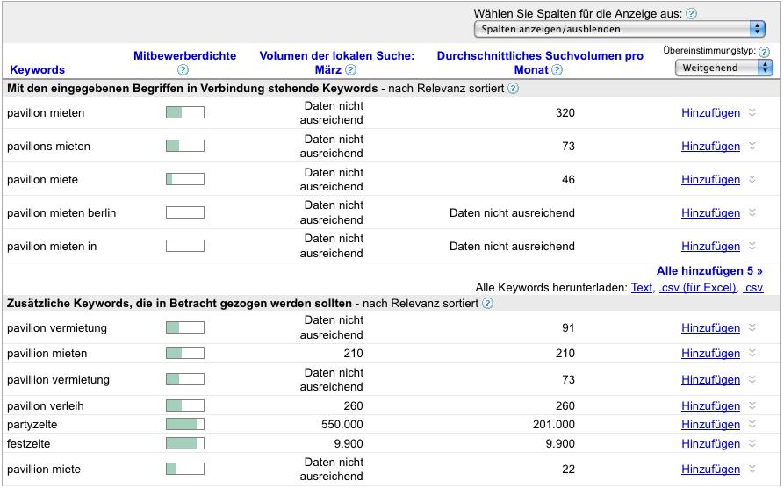This screenshot has height=488, width=784.
Task: Expand chevron menu for pavillion miete row
Action: 752,469
